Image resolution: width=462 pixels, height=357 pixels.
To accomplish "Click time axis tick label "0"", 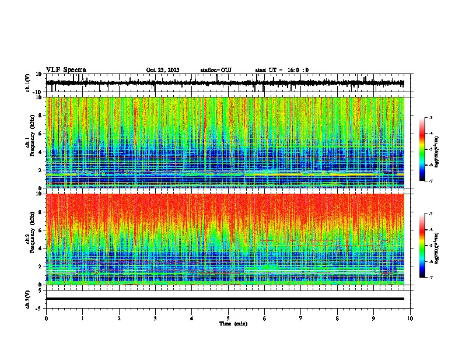I will pos(46,318).
